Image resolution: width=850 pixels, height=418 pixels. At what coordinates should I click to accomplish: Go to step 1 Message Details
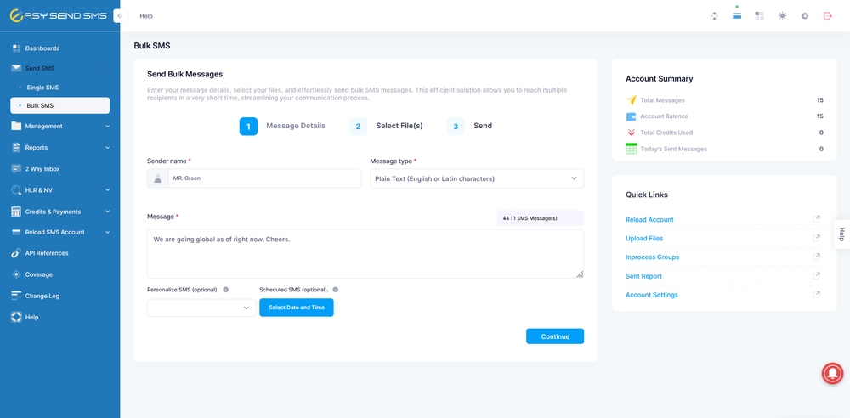click(x=282, y=127)
